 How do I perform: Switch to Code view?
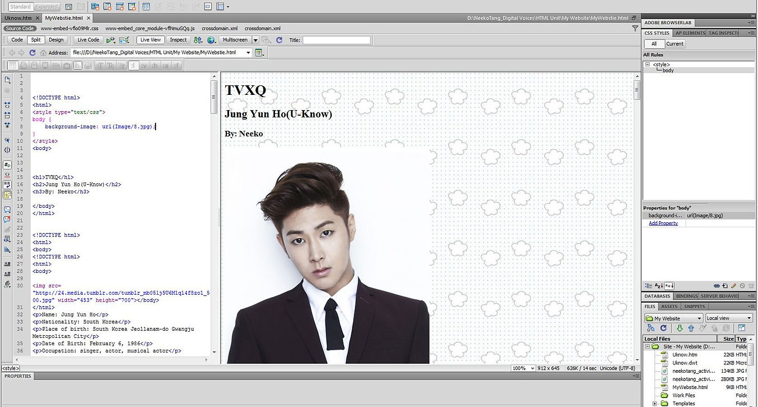17,40
